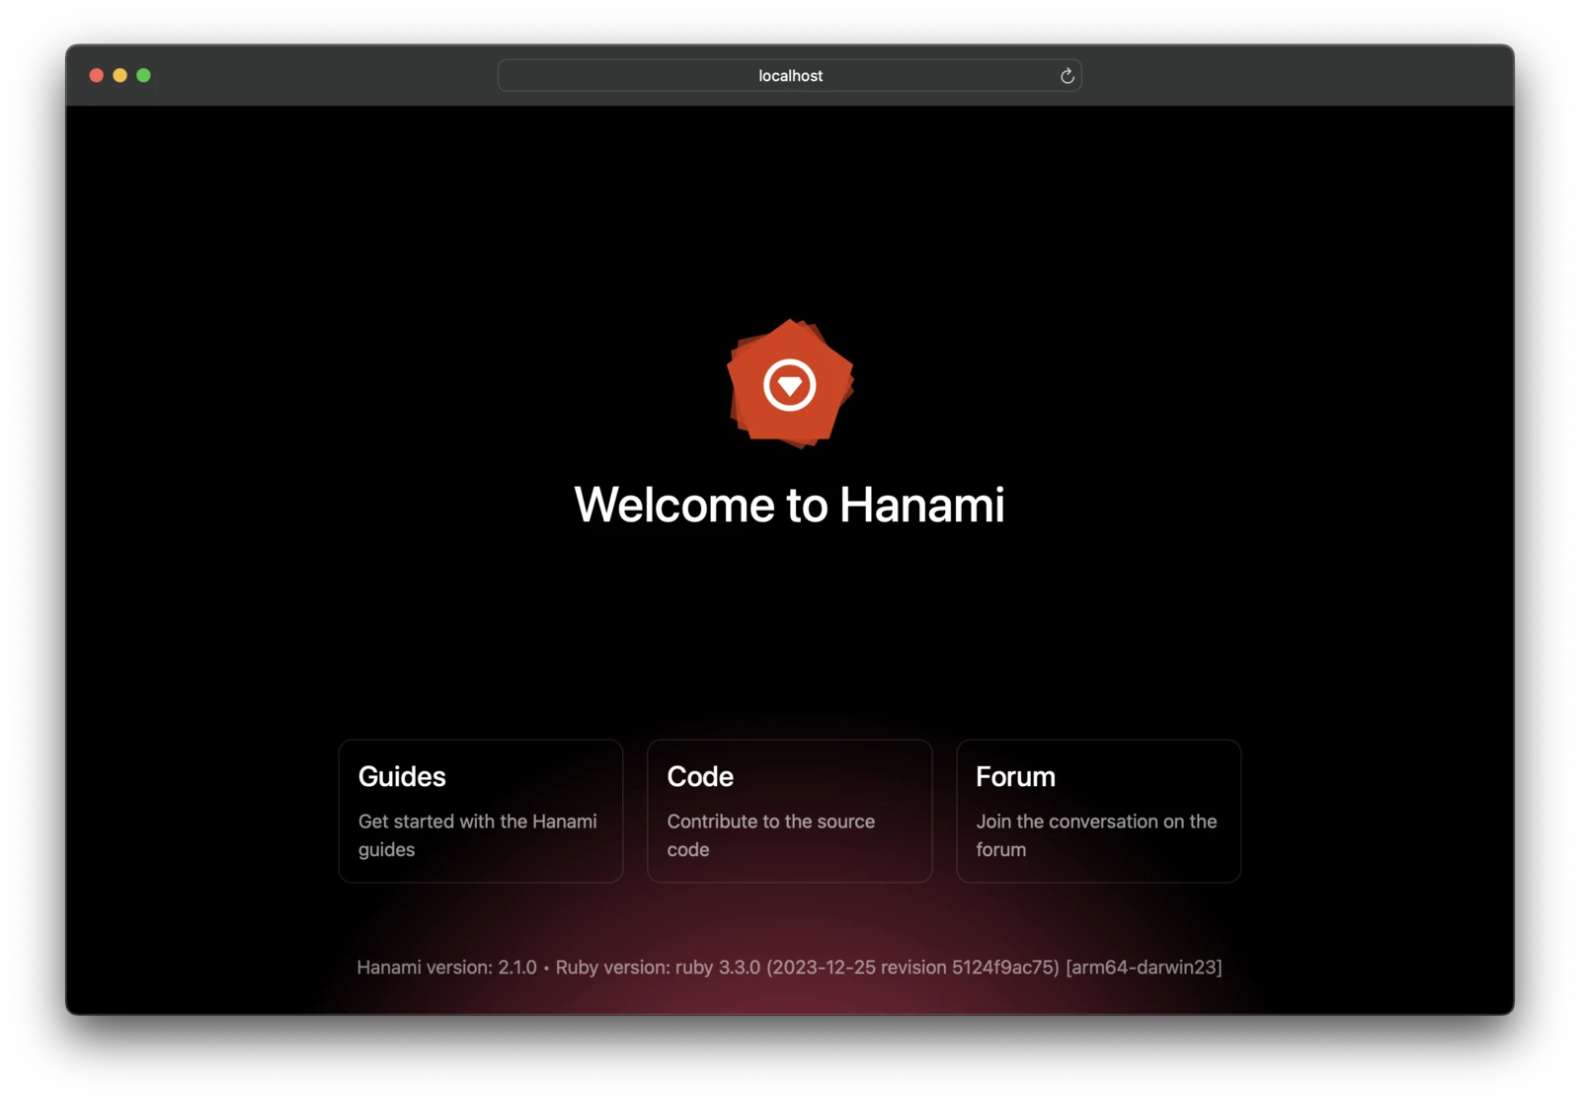
Task: Close the browser window with the red button
Action: tap(97, 75)
